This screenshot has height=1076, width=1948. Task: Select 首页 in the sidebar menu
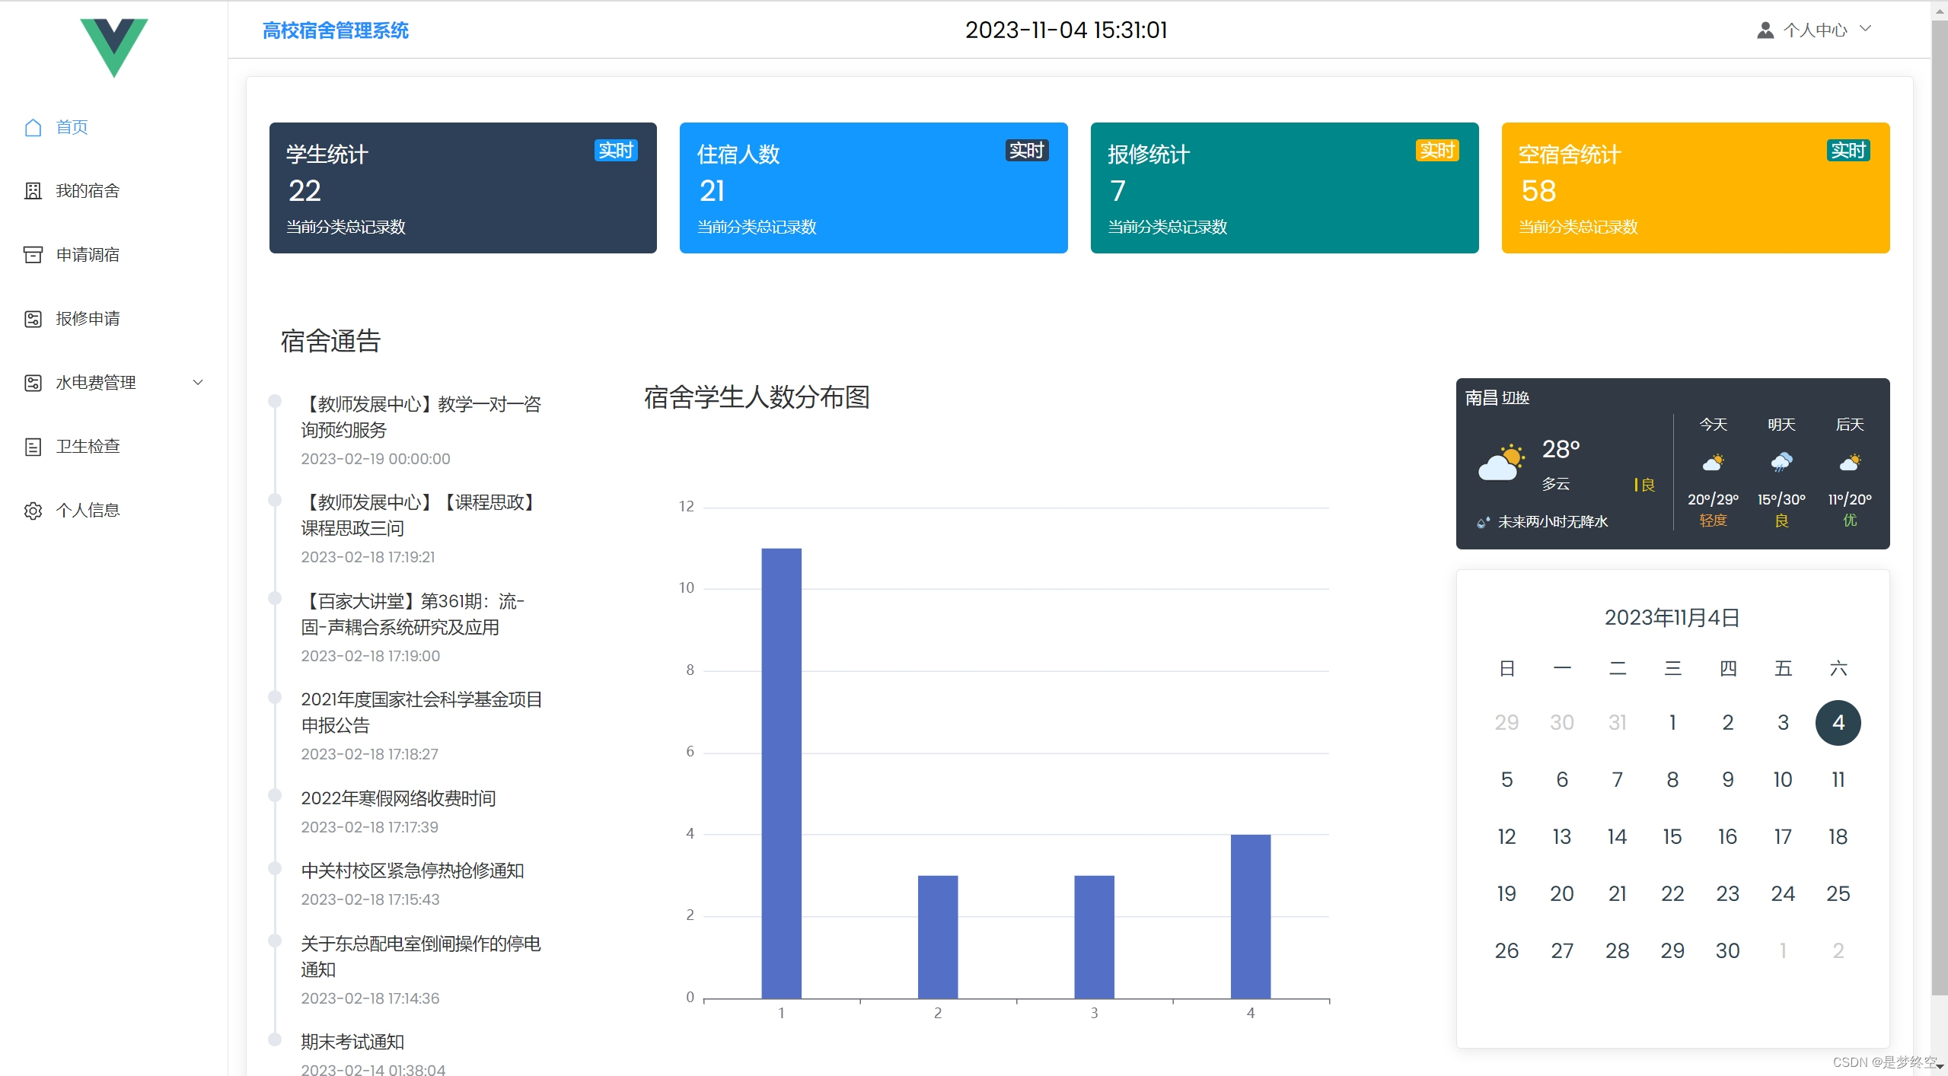(71, 127)
